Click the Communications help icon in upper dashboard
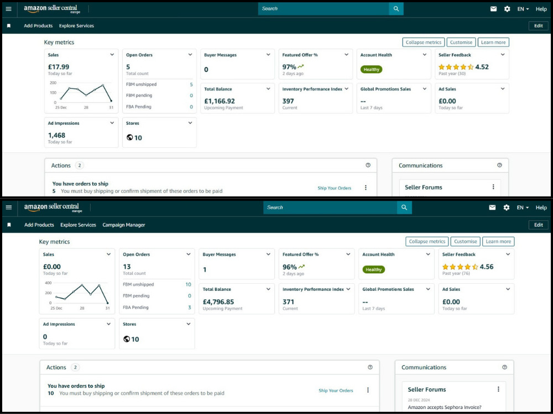 [499, 165]
